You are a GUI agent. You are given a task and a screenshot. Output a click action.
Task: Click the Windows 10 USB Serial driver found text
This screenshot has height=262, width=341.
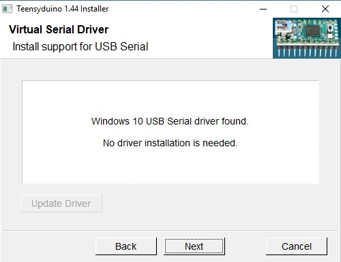tap(170, 121)
